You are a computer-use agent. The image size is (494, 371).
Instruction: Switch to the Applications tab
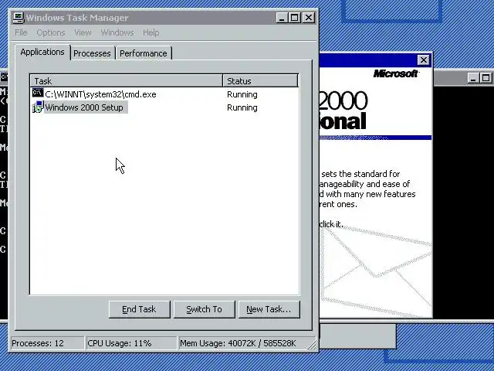click(x=42, y=52)
